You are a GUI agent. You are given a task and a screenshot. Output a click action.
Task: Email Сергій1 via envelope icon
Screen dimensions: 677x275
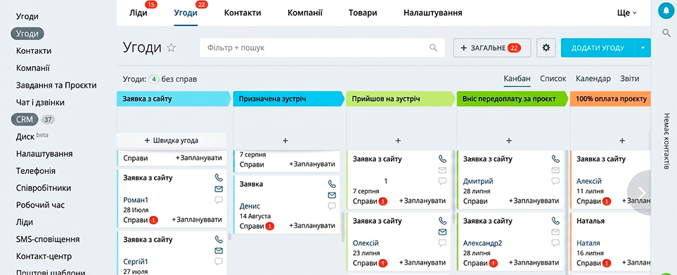coord(219,250)
